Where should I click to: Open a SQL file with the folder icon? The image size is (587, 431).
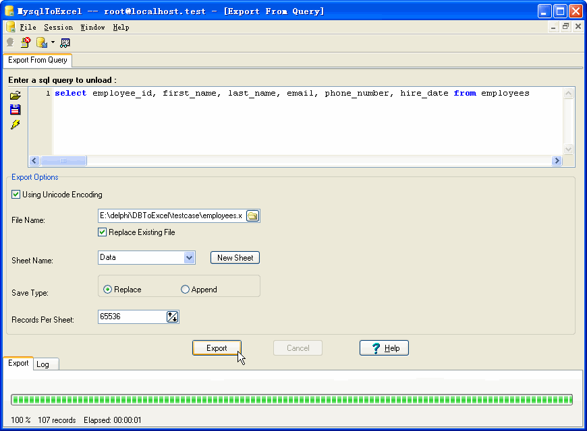pyautogui.click(x=16, y=96)
